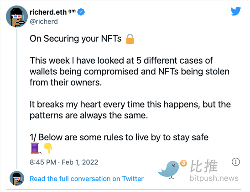Viewport: 250px width, 192px height.
Task: Click the It breaks my heart paragraph
Action: (x=130, y=110)
